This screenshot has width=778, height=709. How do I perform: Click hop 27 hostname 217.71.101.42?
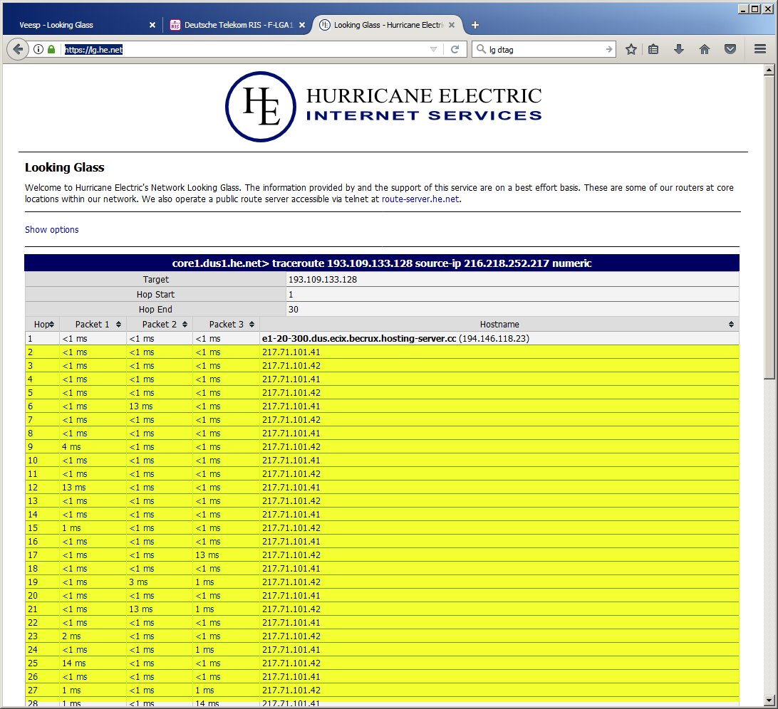click(291, 690)
